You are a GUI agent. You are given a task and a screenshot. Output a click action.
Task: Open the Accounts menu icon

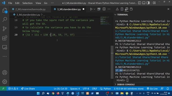[x=5, y=73]
